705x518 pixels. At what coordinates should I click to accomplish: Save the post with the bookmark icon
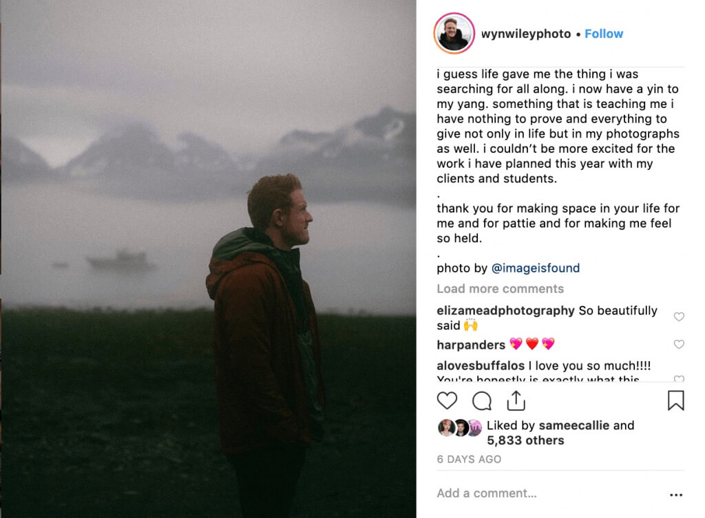[675, 400]
